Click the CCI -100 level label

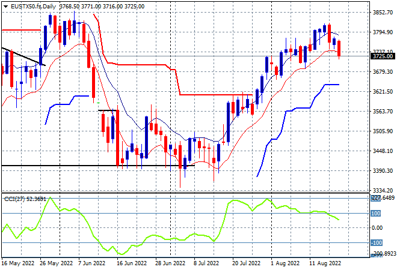pyautogui.click(x=376, y=243)
